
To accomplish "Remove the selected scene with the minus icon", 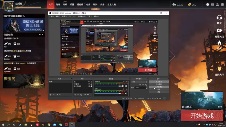I will 54,95.
